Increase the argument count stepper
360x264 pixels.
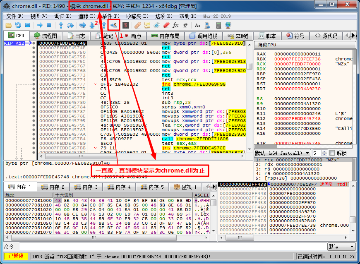[x=324, y=152]
